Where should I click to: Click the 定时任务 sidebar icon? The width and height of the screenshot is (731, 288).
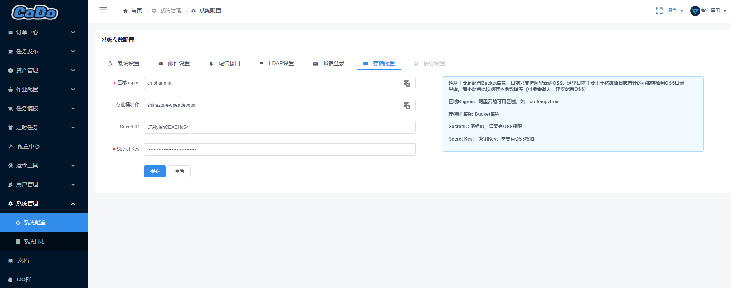10,128
